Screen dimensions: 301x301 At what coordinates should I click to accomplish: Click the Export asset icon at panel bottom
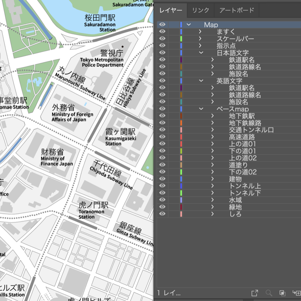coord(255,293)
